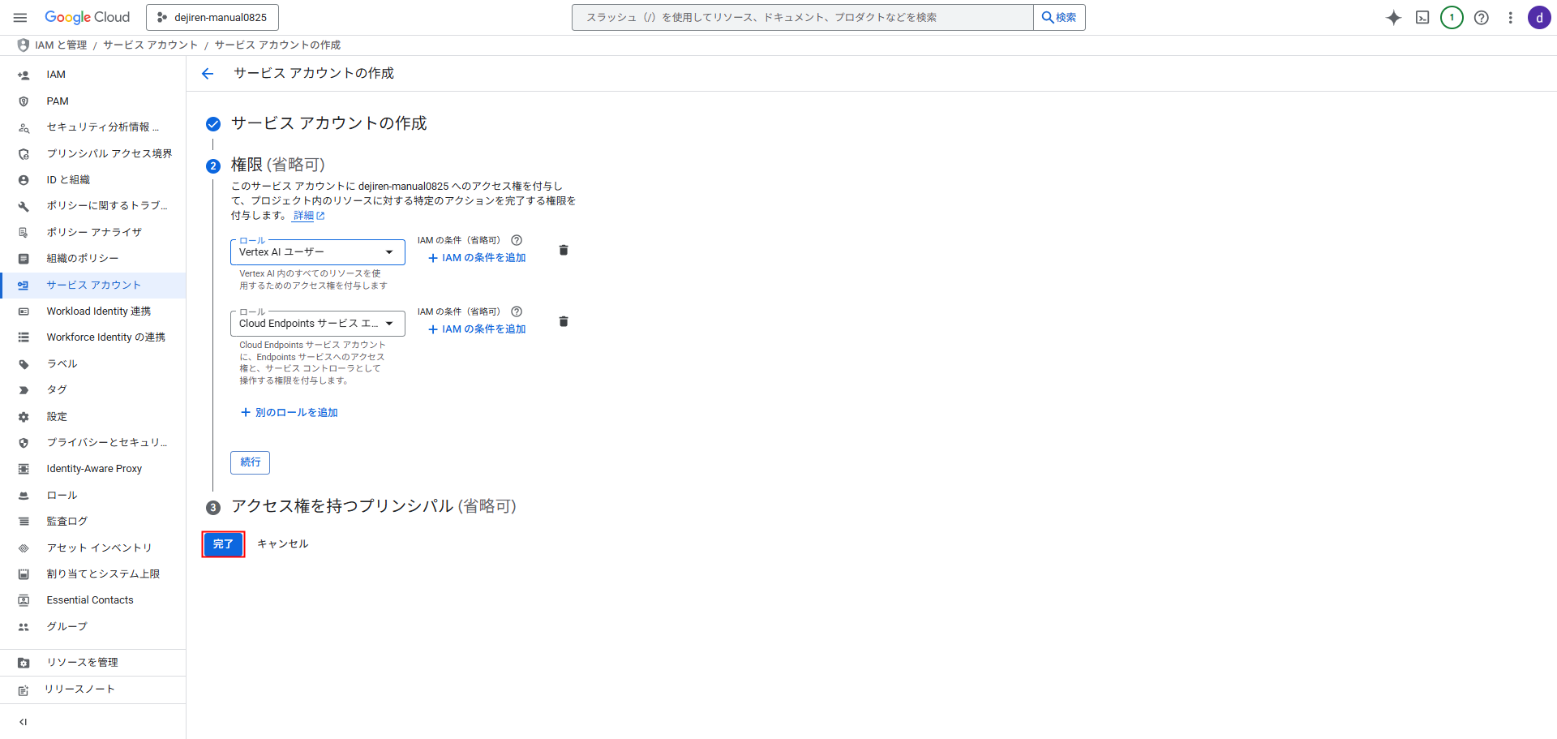The height and width of the screenshot is (739, 1557).
Task: Click the 完了 button
Action: pos(223,544)
